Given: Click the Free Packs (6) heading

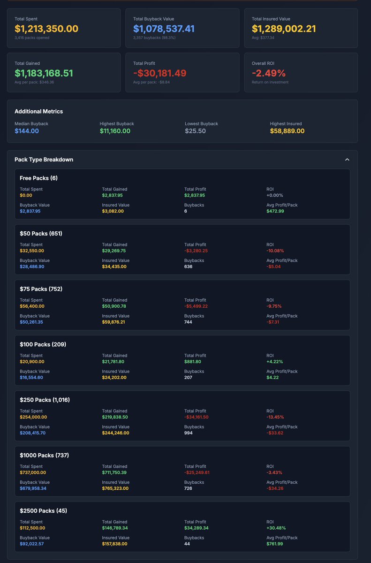Looking at the screenshot, I should pos(38,178).
